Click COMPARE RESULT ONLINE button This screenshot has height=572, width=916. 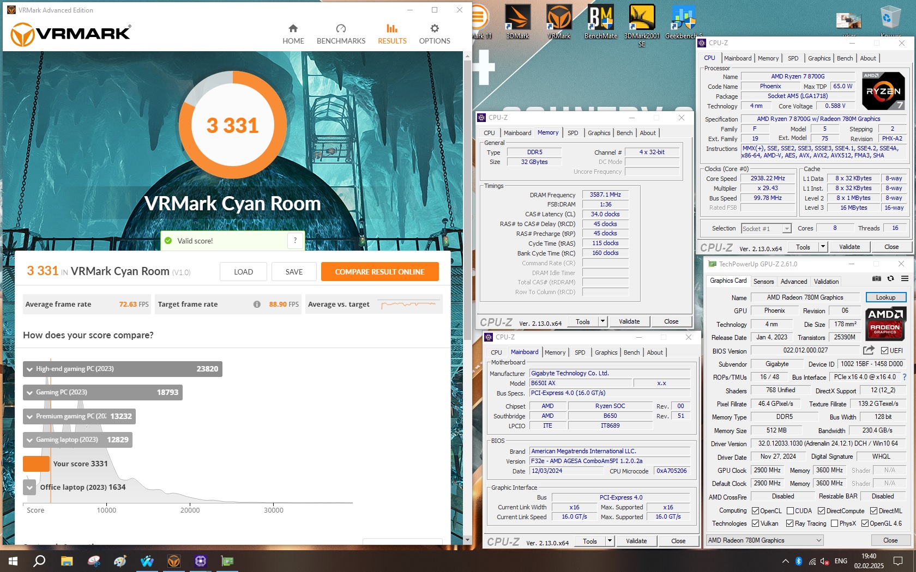(379, 272)
